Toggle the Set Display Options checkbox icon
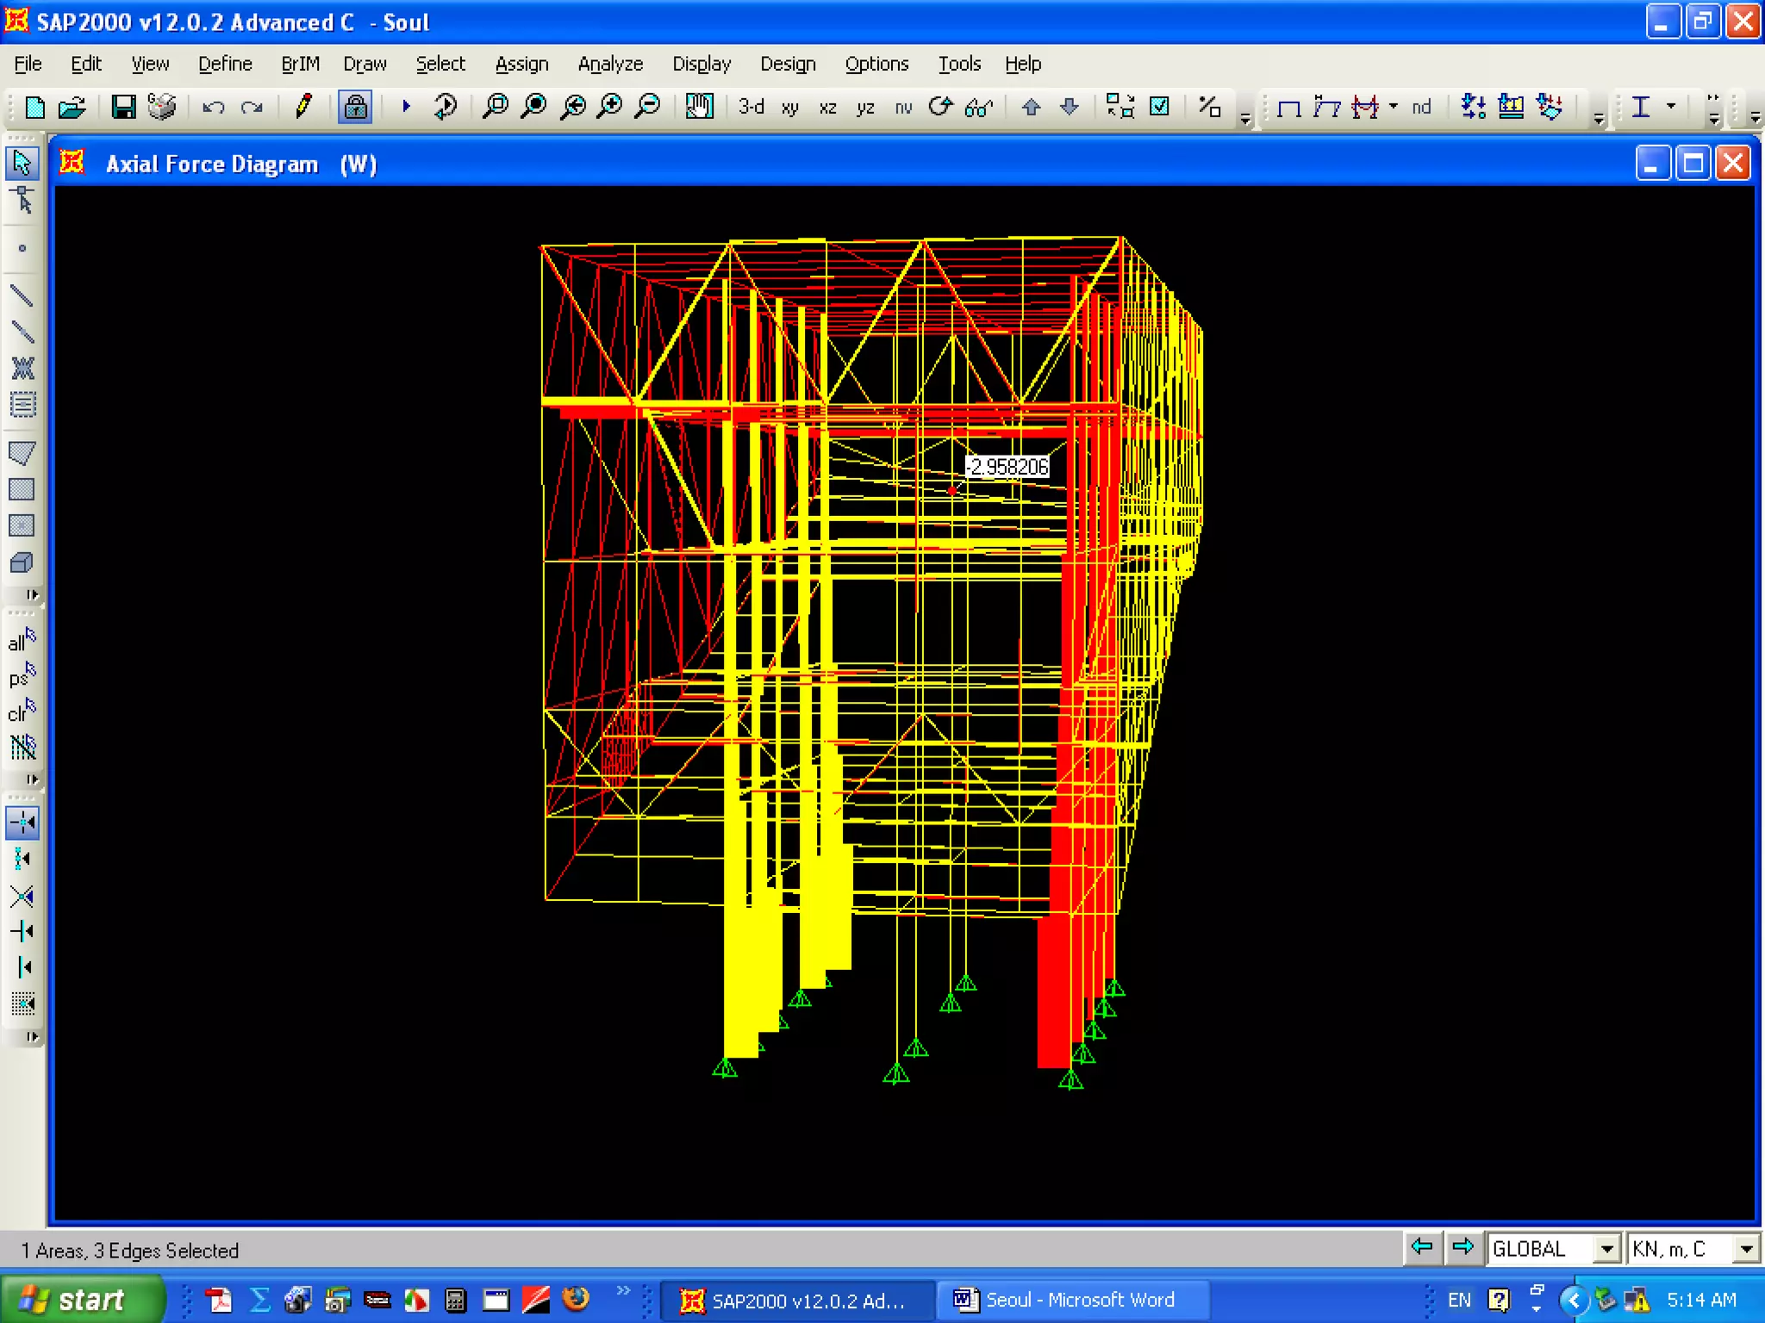The height and width of the screenshot is (1323, 1765). click(x=1160, y=107)
